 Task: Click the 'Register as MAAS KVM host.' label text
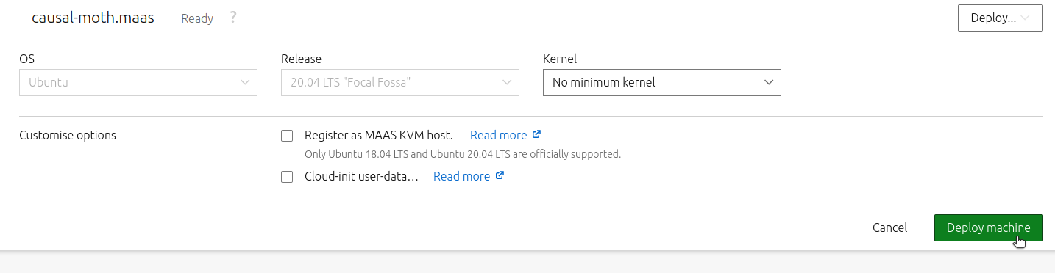(x=378, y=135)
